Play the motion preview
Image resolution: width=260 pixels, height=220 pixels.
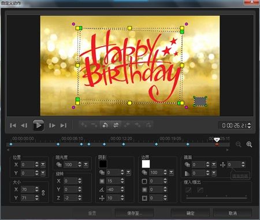pos(38,125)
